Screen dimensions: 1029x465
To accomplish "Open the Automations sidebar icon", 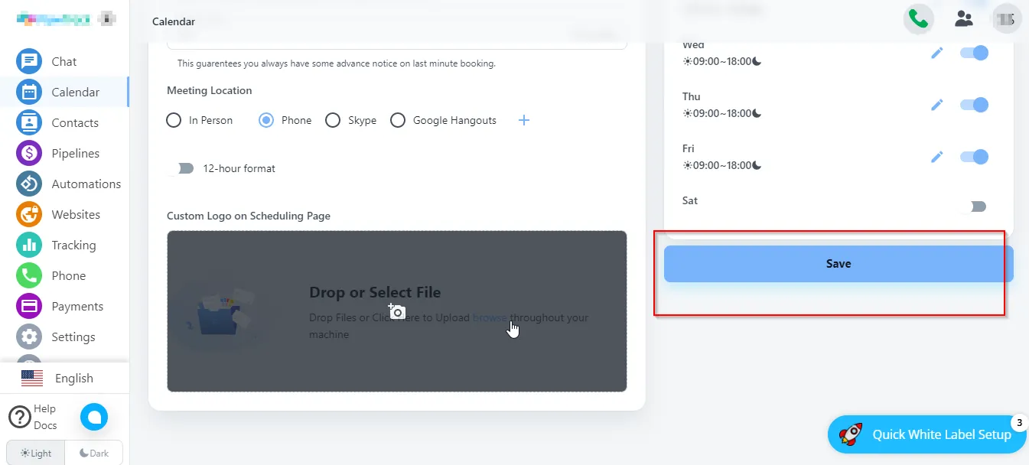I will (x=29, y=184).
